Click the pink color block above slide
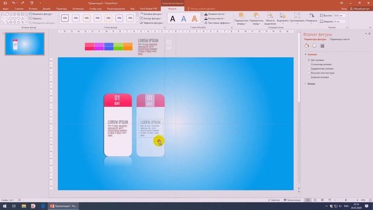373x210 pixels. pos(89,47)
